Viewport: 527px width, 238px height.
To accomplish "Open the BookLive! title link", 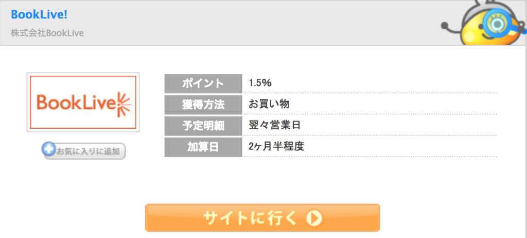I will 39,14.
